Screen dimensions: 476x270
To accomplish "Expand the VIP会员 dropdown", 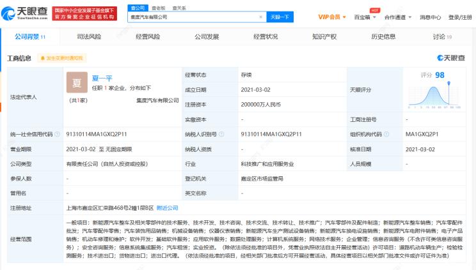I will pos(331,17).
